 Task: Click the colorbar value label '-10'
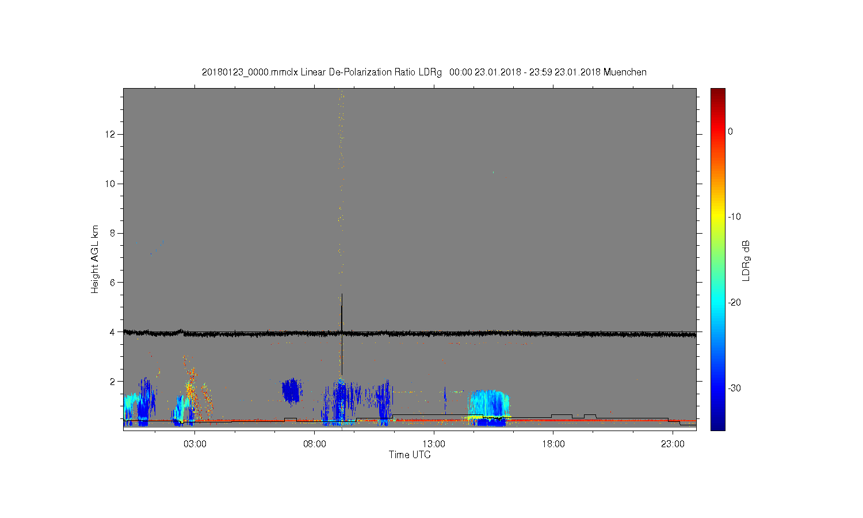tap(734, 217)
